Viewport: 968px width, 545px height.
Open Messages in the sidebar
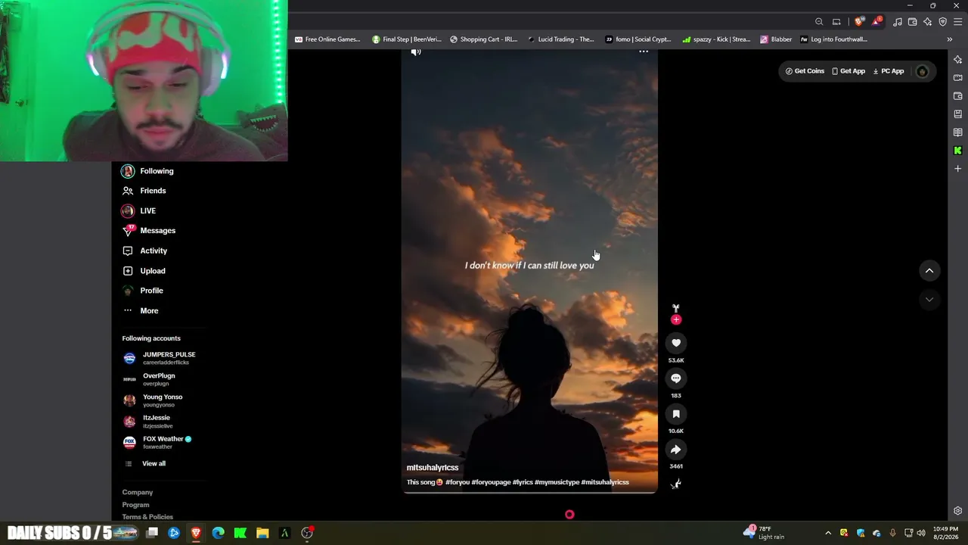click(x=149, y=231)
